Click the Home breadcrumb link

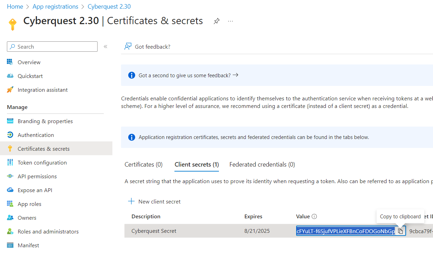pyautogui.click(x=15, y=7)
